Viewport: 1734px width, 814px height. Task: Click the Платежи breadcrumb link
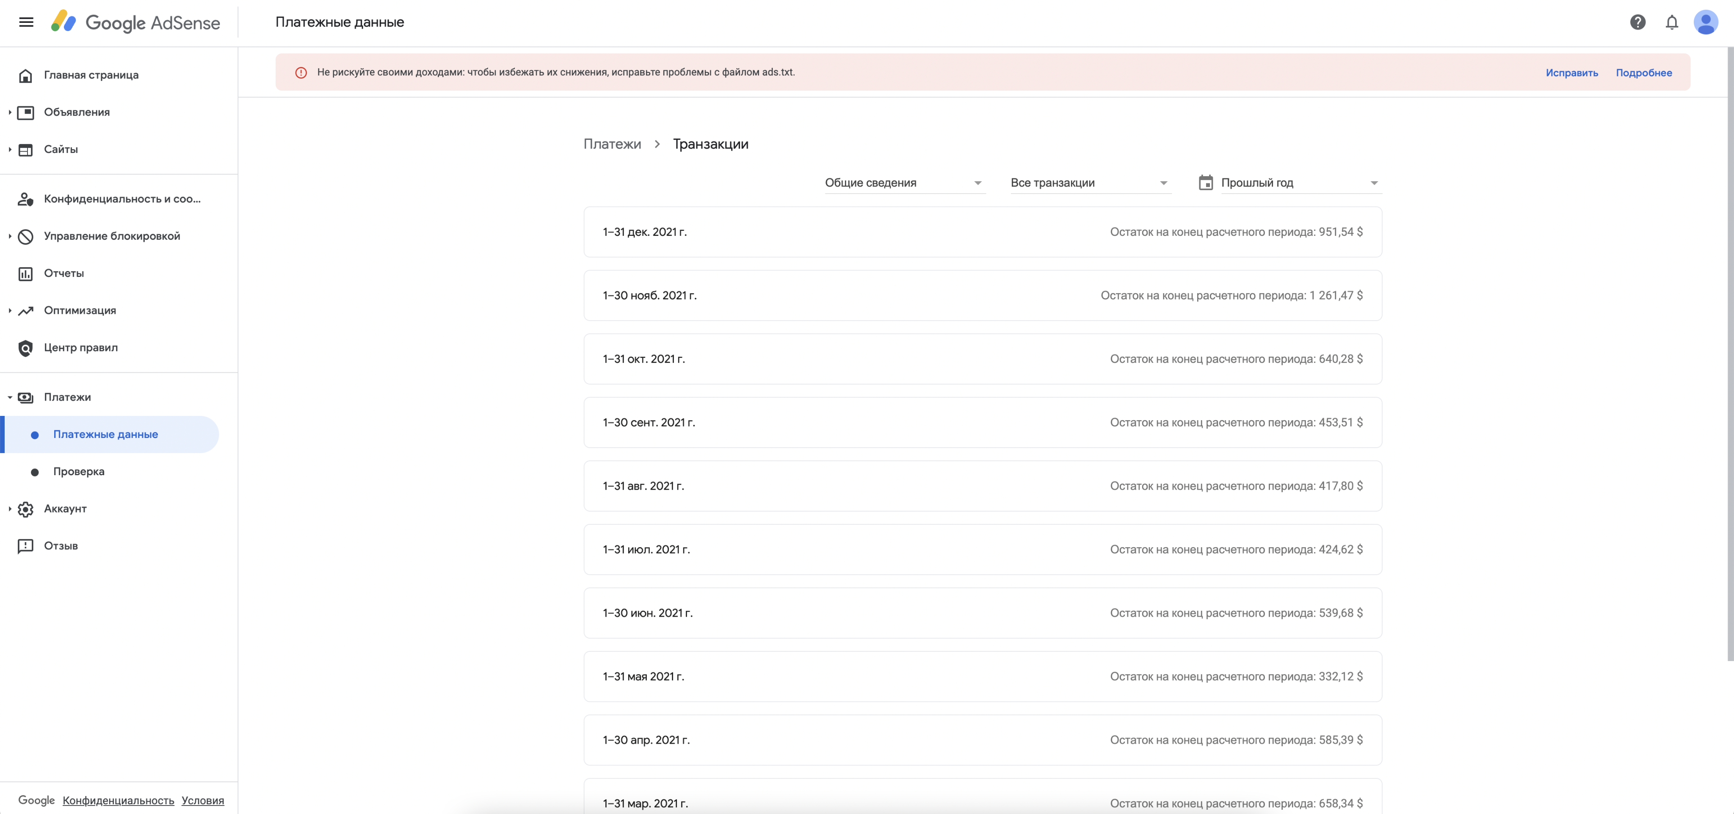612,144
